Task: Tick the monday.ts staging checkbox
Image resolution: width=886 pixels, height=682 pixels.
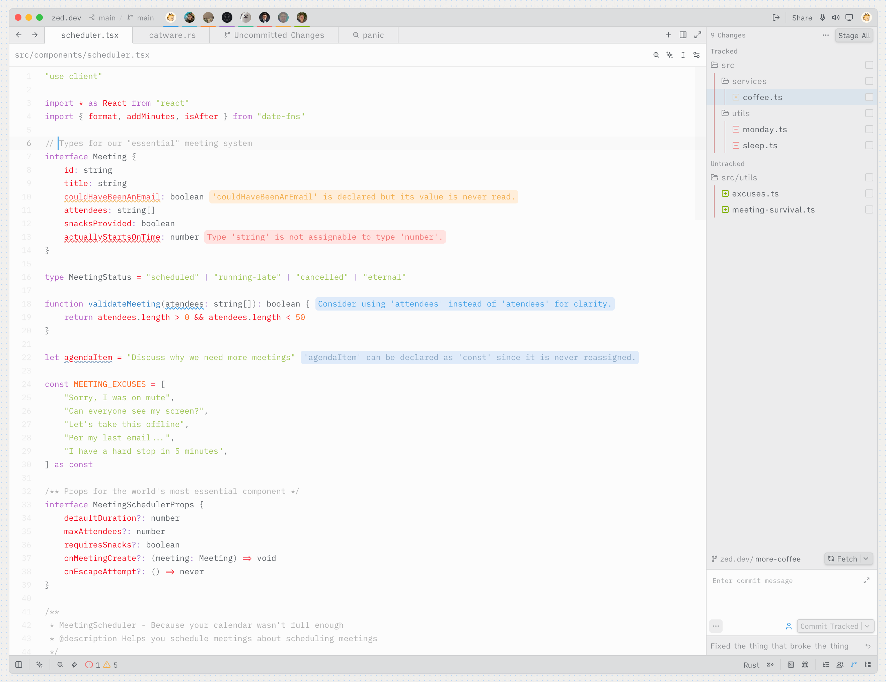Action: coord(869,130)
